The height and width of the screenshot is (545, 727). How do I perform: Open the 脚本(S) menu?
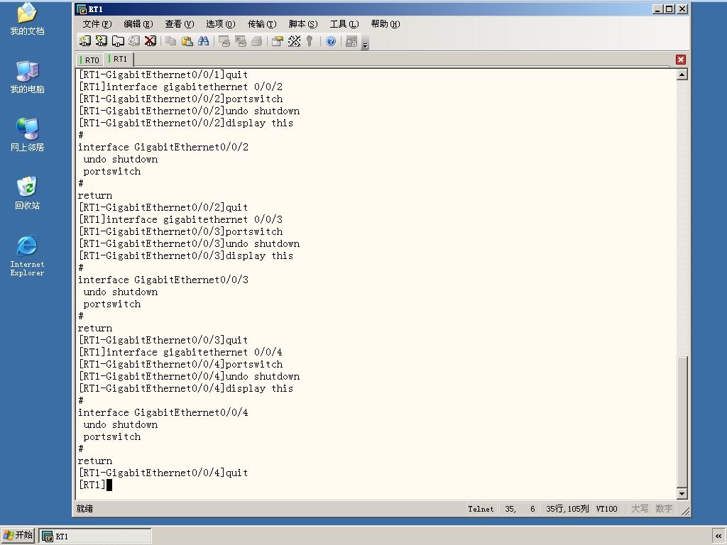303,24
